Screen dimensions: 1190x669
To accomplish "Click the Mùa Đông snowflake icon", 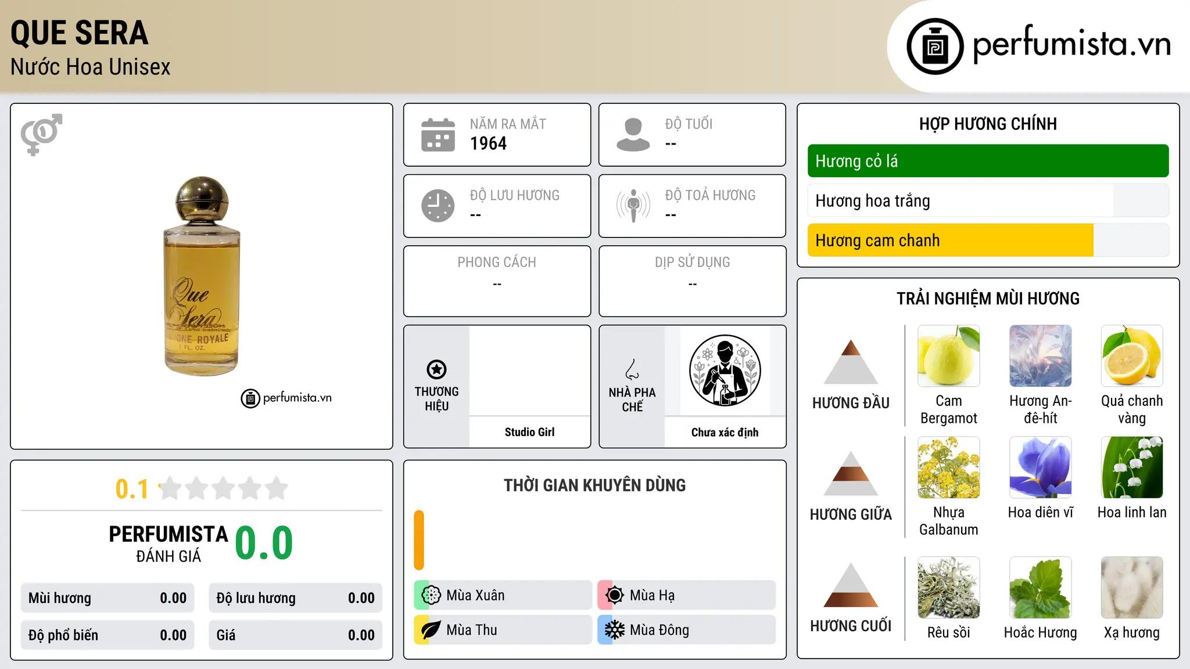I will coord(615,630).
